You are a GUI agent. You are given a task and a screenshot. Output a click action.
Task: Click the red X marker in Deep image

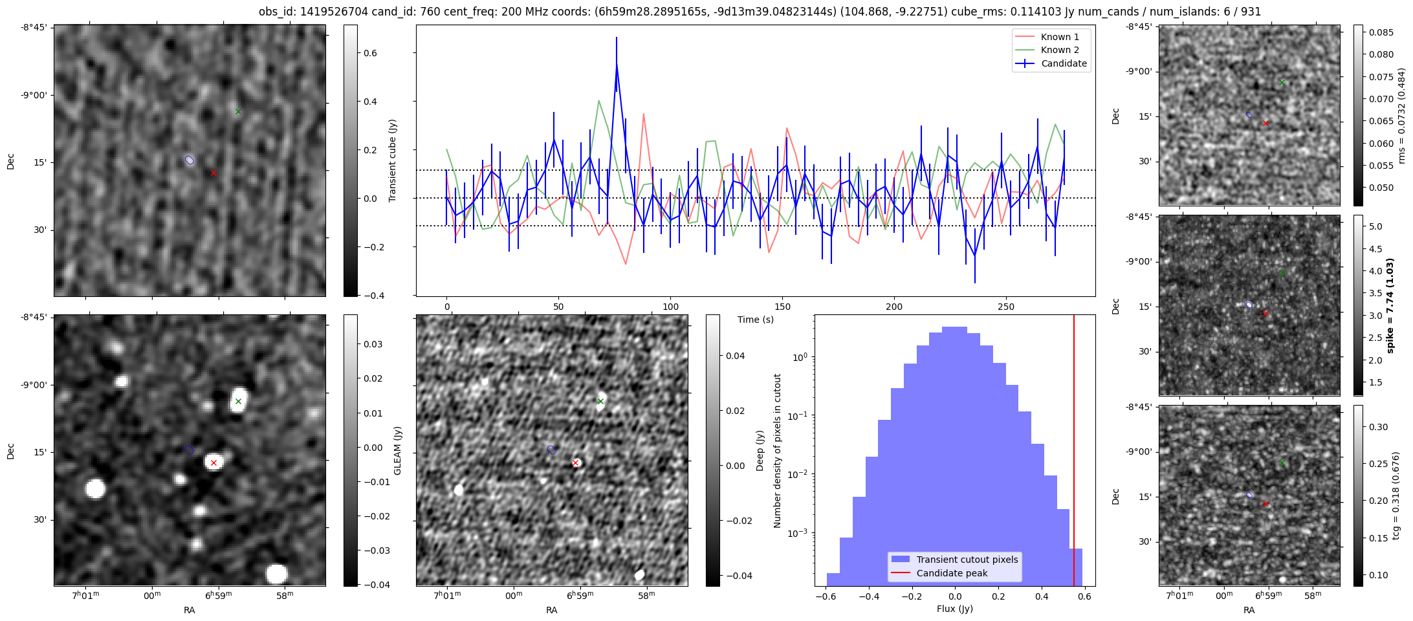(x=575, y=463)
